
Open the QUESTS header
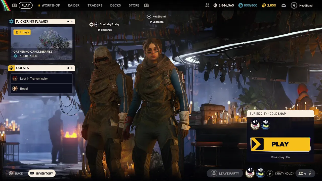coord(45,68)
